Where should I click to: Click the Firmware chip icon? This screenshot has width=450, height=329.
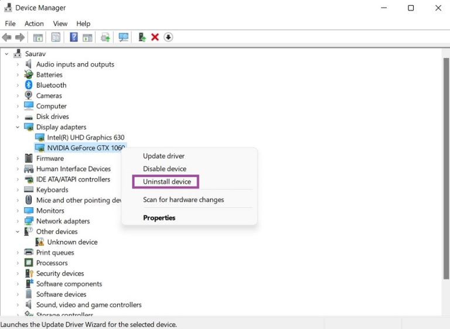28,158
